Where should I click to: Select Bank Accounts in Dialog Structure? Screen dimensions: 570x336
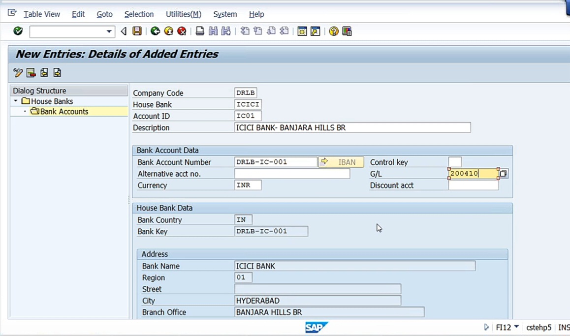64,112
